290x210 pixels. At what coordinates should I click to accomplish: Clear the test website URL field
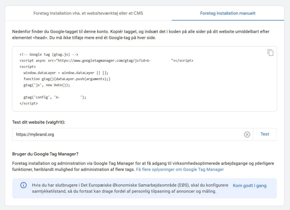[x=247, y=134]
